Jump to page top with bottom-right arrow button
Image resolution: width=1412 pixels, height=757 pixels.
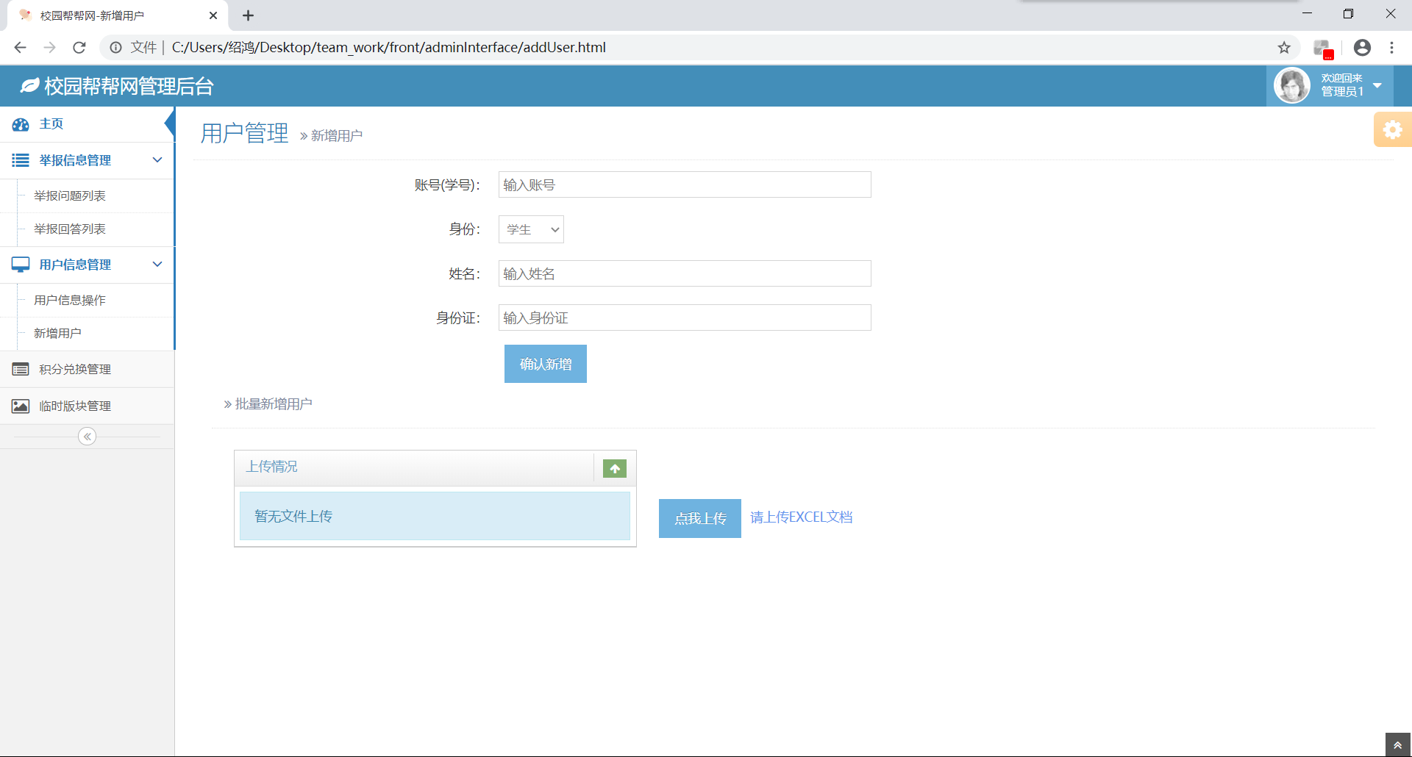[1397, 745]
